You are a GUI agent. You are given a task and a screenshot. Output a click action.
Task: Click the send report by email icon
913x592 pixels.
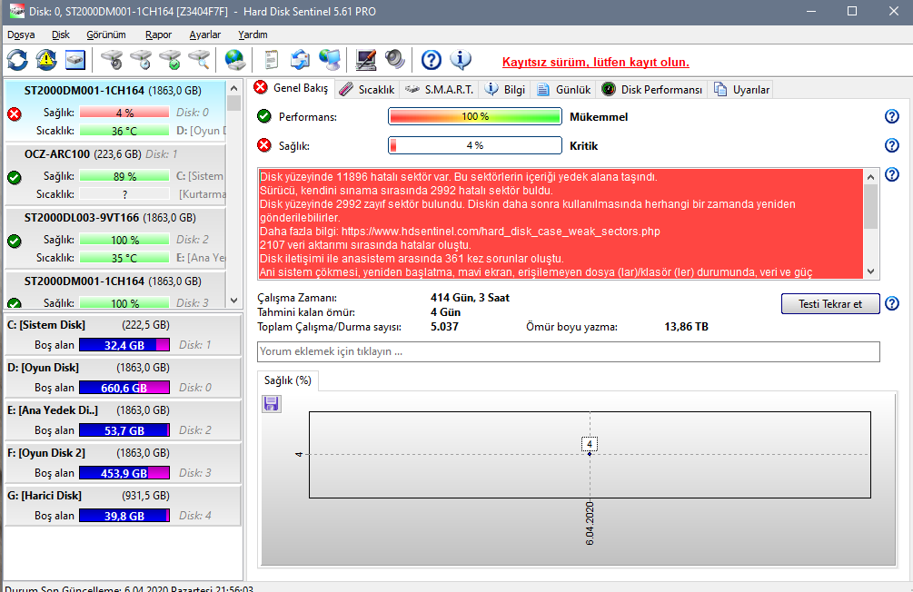click(x=301, y=60)
